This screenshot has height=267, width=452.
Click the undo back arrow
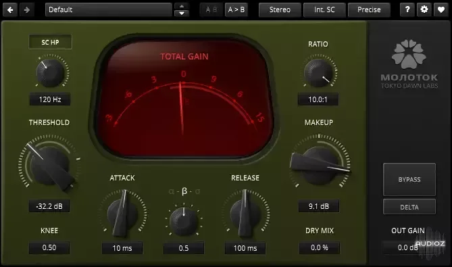click(x=10, y=10)
